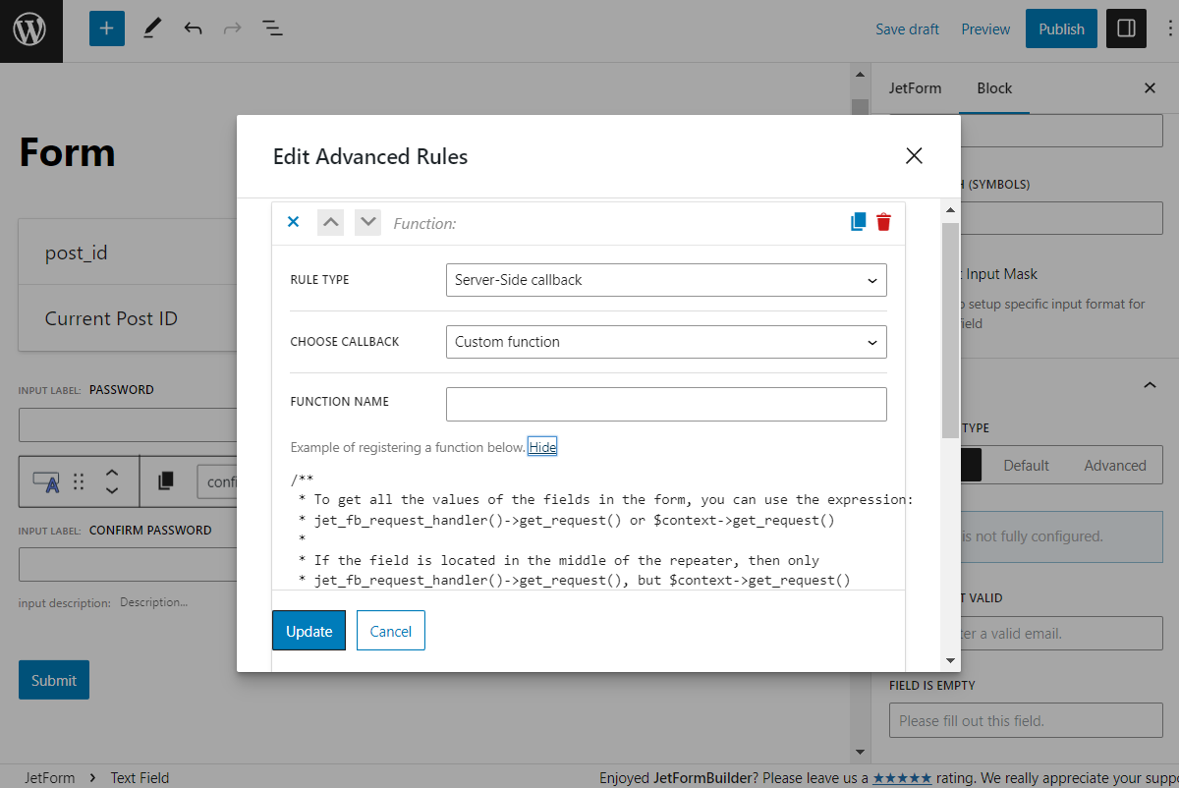Open the block inserter
Image resolution: width=1179 pixels, height=788 pixels.
click(106, 28)
